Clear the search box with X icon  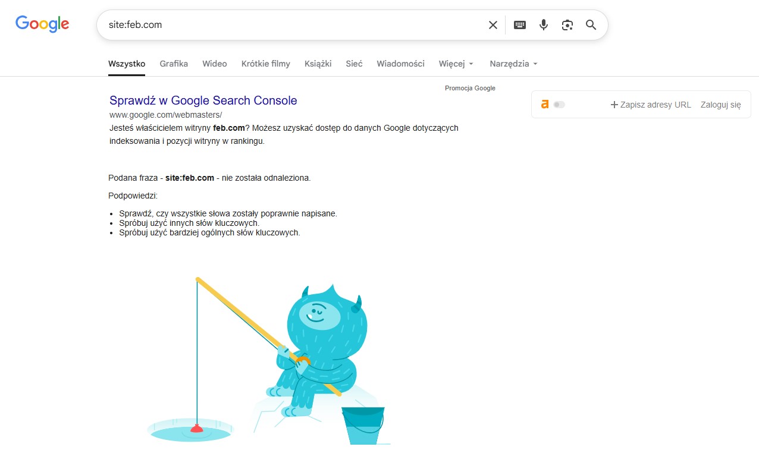(x=493, y=25)
